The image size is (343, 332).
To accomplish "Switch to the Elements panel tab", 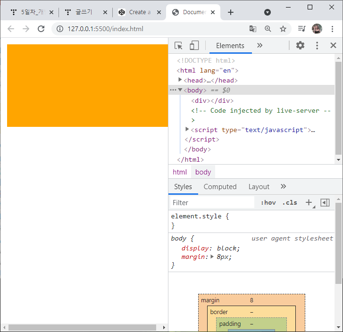I will 230,46.
